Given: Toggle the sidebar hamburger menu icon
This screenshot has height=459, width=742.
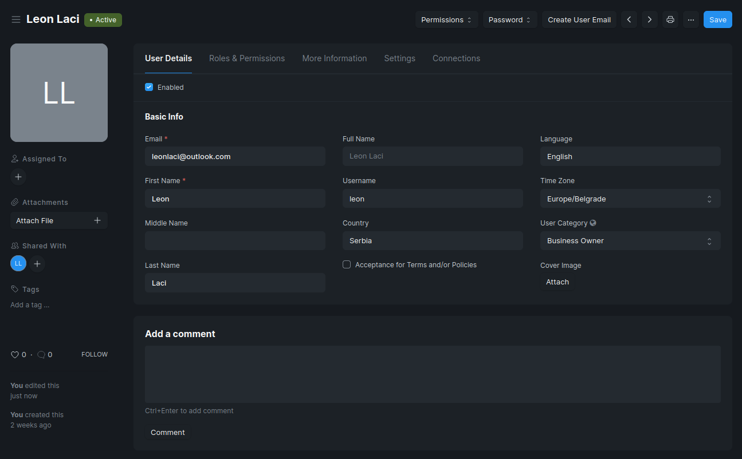Looking at the screenshot, I should [x=16, y=19].
